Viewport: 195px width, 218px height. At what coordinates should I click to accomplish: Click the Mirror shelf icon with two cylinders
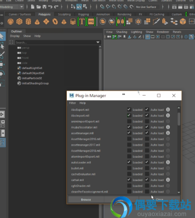(120, 22)
